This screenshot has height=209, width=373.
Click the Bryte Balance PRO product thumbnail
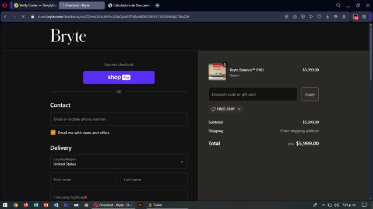[217, 72]
